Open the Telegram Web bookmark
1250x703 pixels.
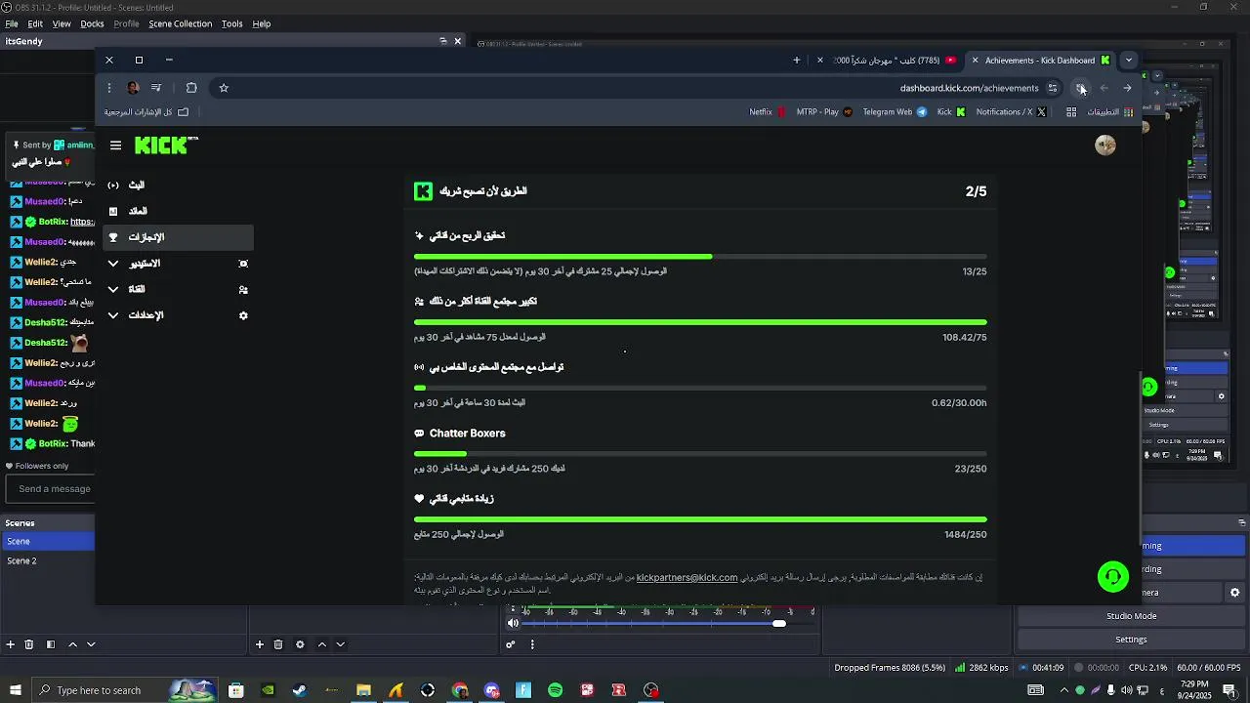tap(895, 112)
